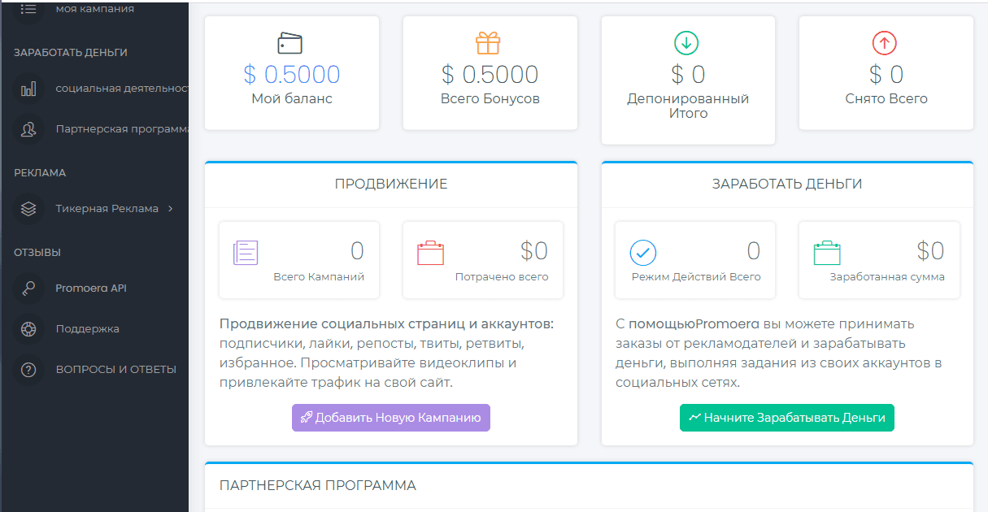Go to ВОПРОСЫ И ОТВЕТЫ page
Image resolution: width=988 pixels, height=512 pixels.
[115, 370]
